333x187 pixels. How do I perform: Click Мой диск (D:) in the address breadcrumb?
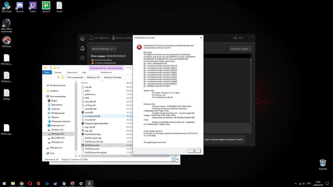[x=93, y=77]
